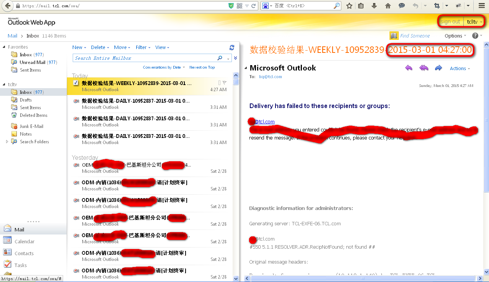Open the tcltv account dropdown
This screenshot has width=489, height=282.
474,22
